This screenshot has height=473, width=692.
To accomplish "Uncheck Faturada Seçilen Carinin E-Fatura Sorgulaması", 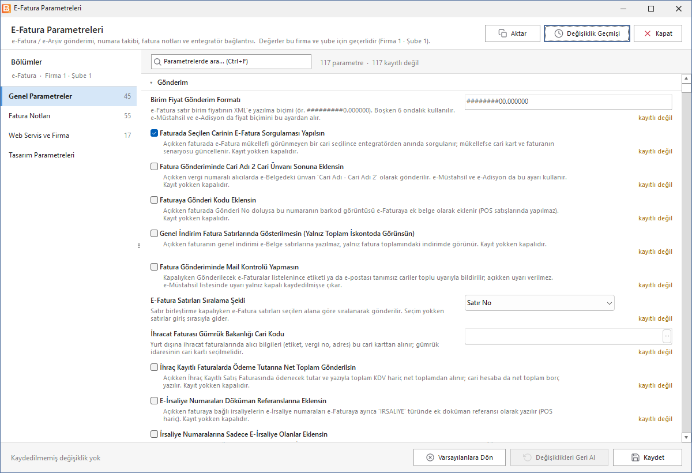I will 154,133.
